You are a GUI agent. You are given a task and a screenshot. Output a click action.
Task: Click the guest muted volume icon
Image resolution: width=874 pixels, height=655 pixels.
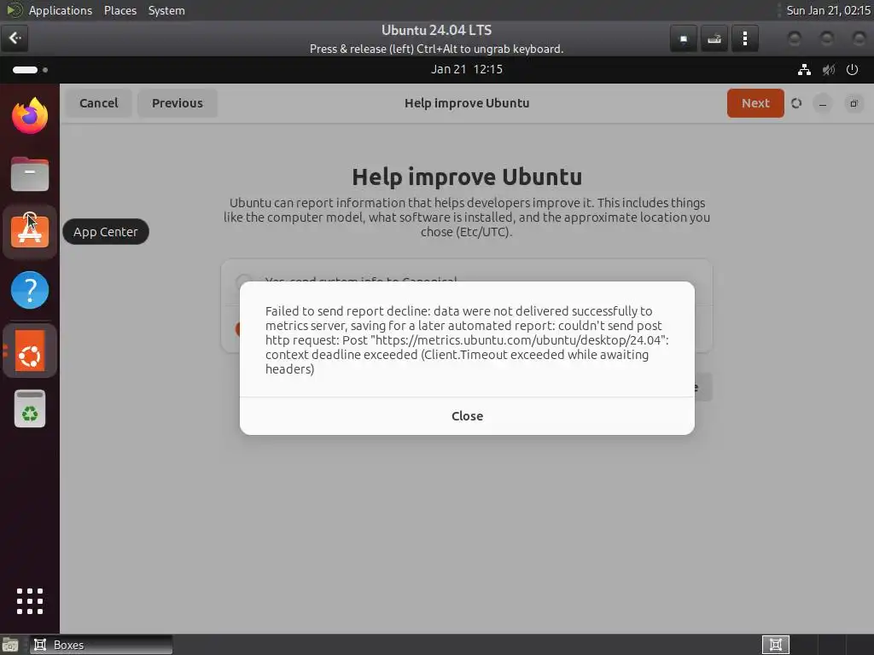tap(829, 70)
